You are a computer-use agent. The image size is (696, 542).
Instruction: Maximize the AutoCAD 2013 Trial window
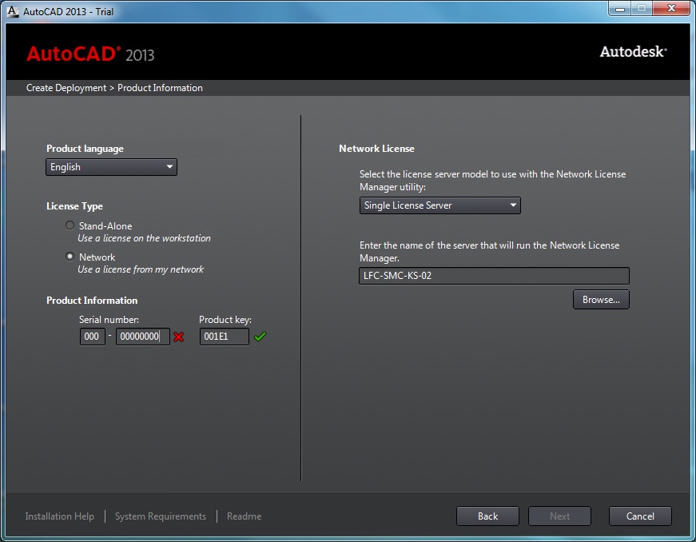(642, 9)
